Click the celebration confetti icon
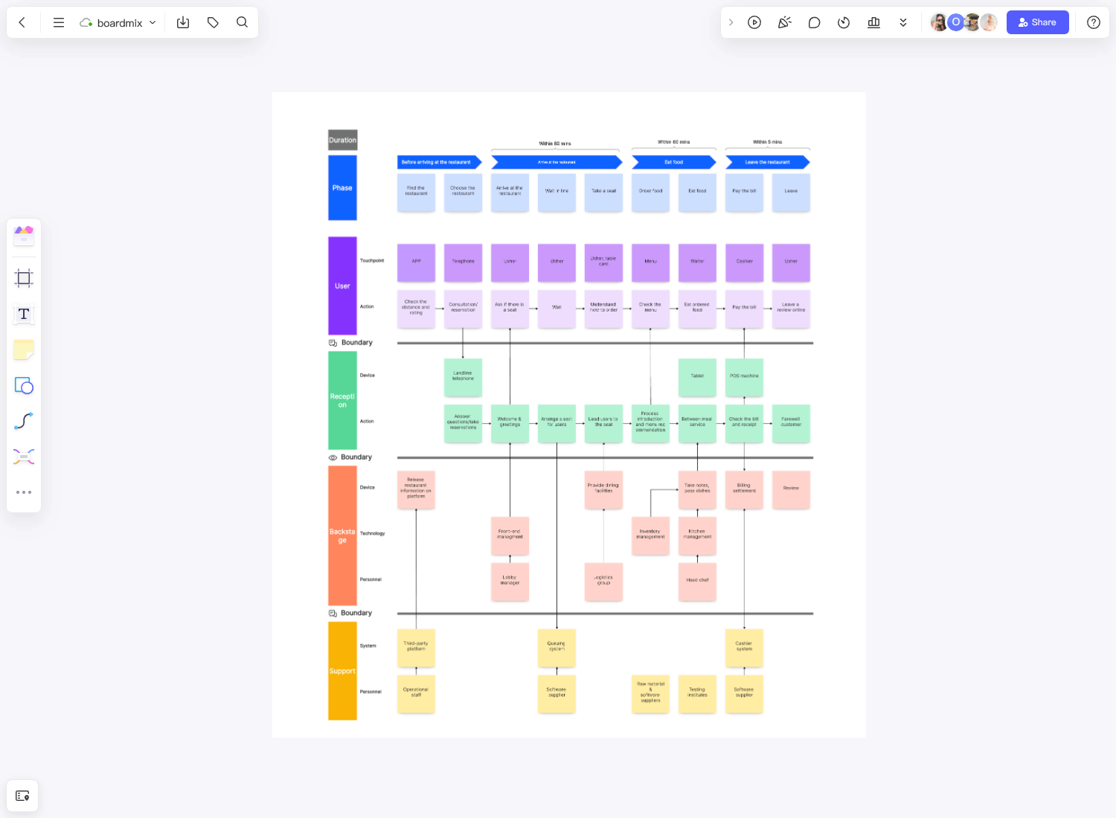The image size is (1116, 818). (784, 22)
